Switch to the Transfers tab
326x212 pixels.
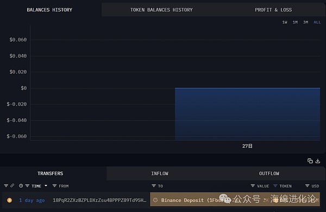pos(50,173)
